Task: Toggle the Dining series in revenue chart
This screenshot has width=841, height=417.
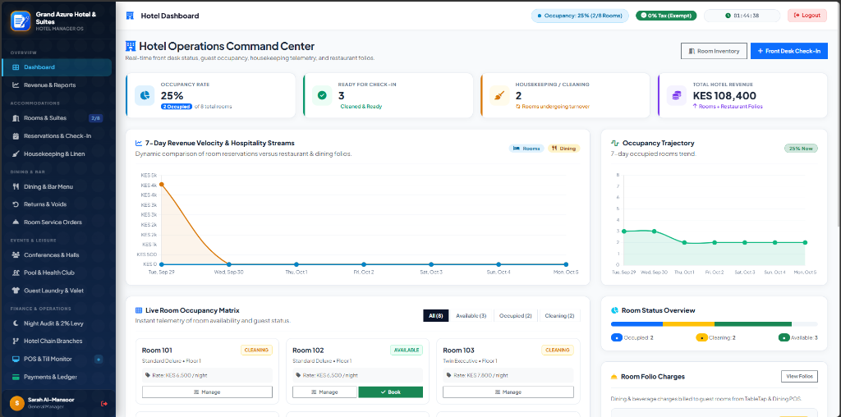Action: [x=563, y=149]
